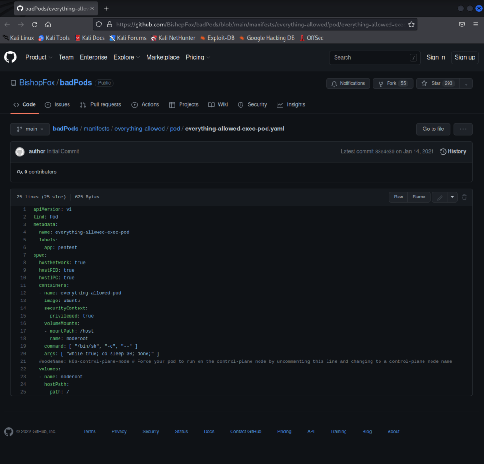Close the badPods browser tab
Screen dimensions: 484x464
click(92, 9)
